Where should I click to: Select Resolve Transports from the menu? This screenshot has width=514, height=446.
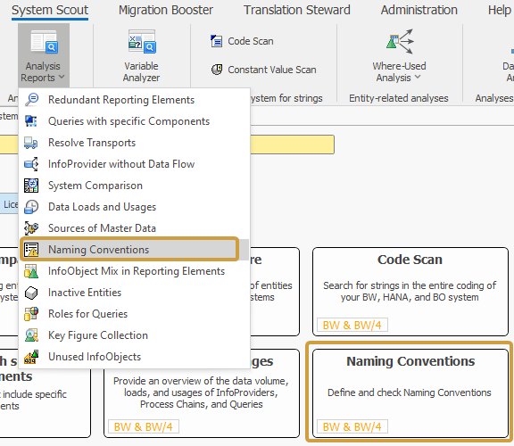pos(134,143)
